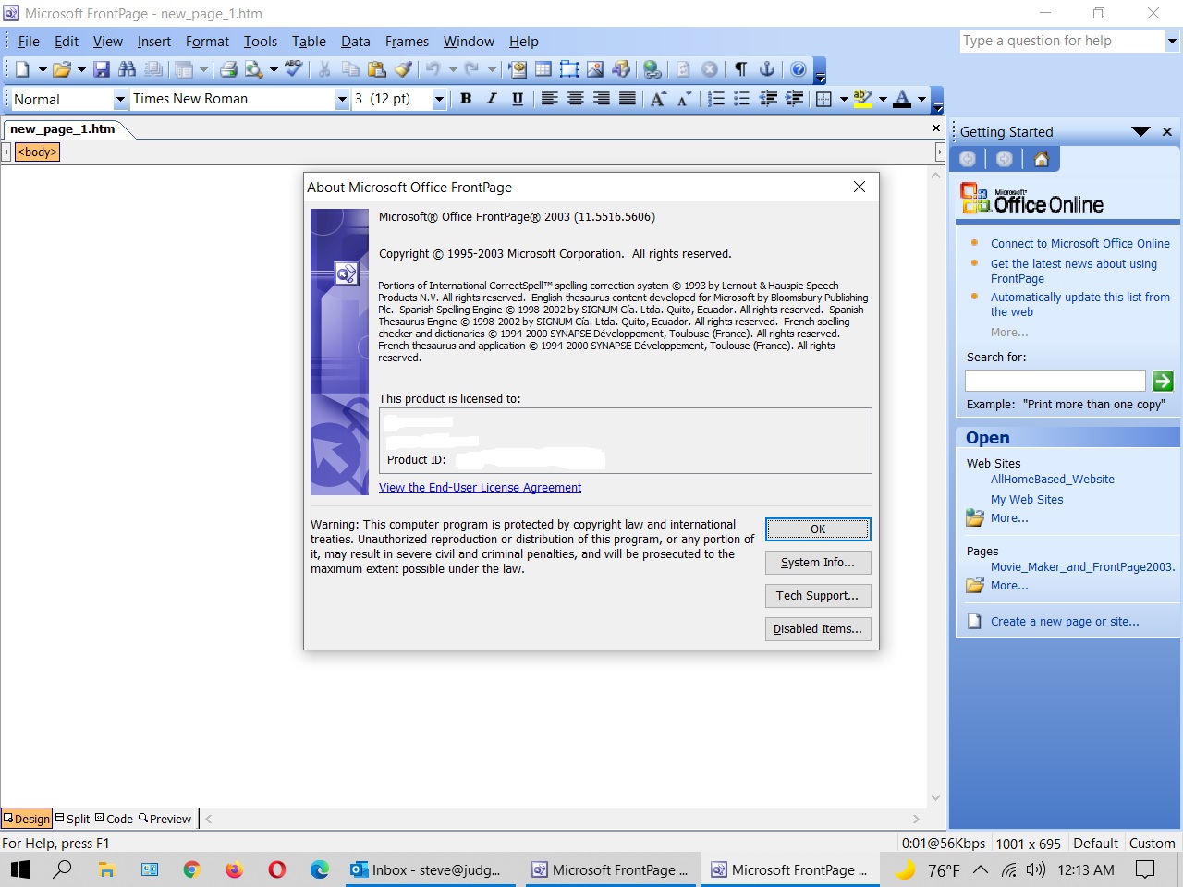Viewport: 1183px width, 887px height.
Task: Click the Bookmark anchor icon
Action: pos(766,69)
